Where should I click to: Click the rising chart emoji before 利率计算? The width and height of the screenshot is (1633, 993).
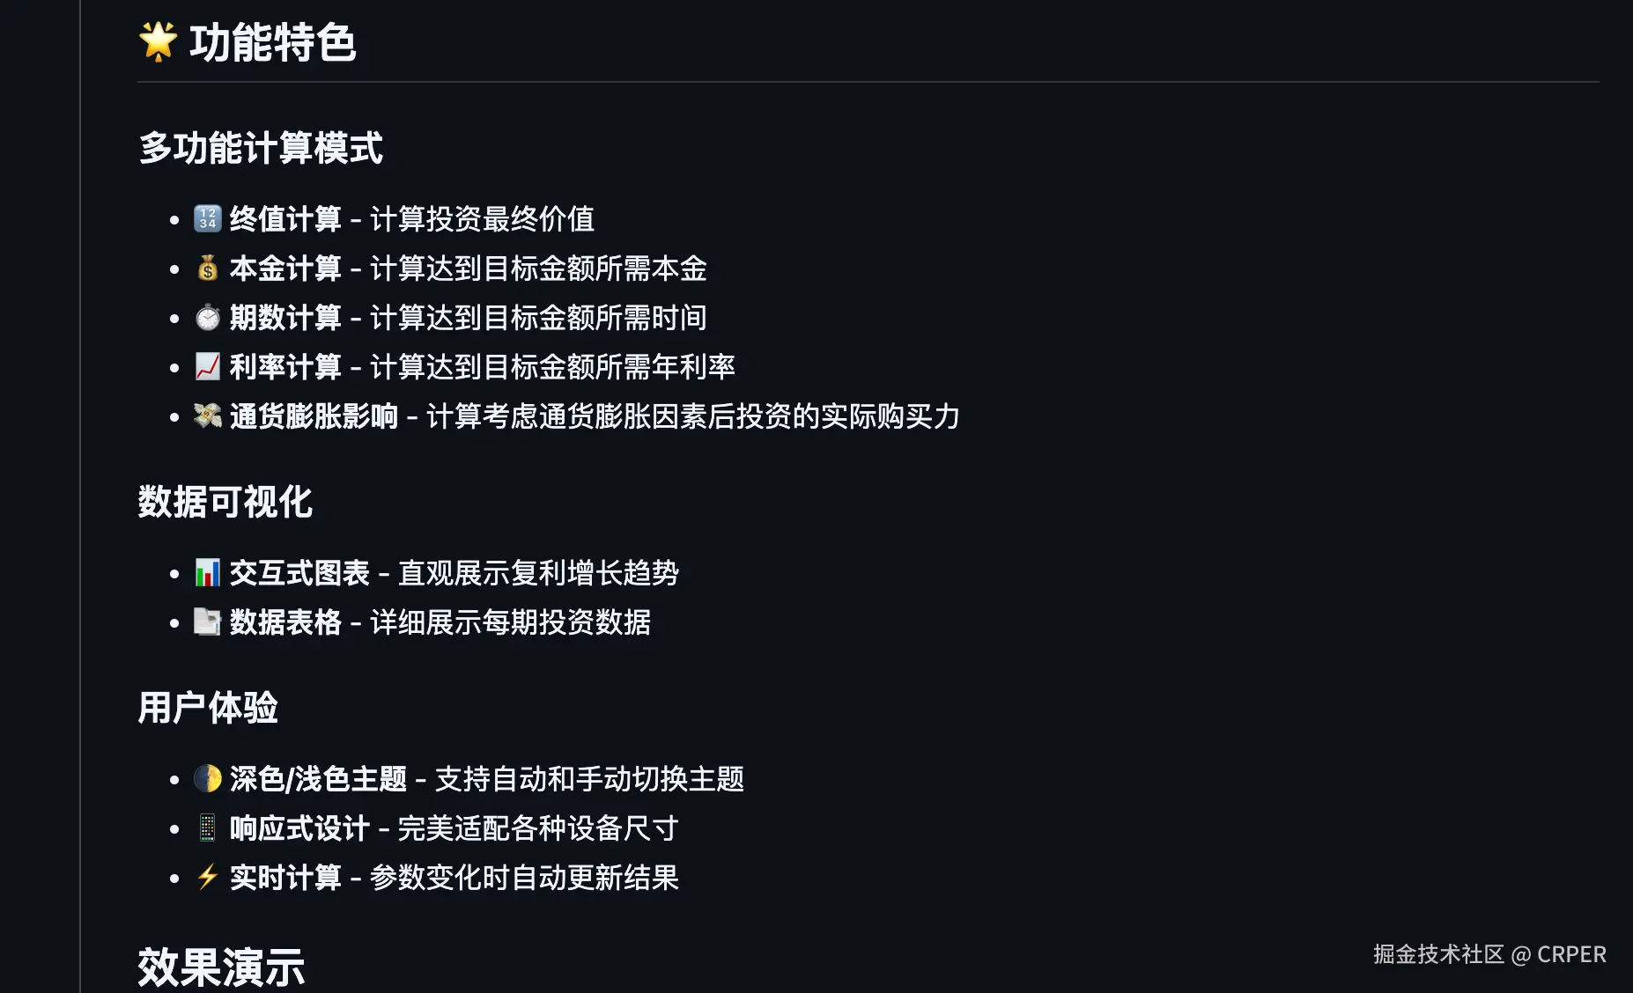click(208, 366)
